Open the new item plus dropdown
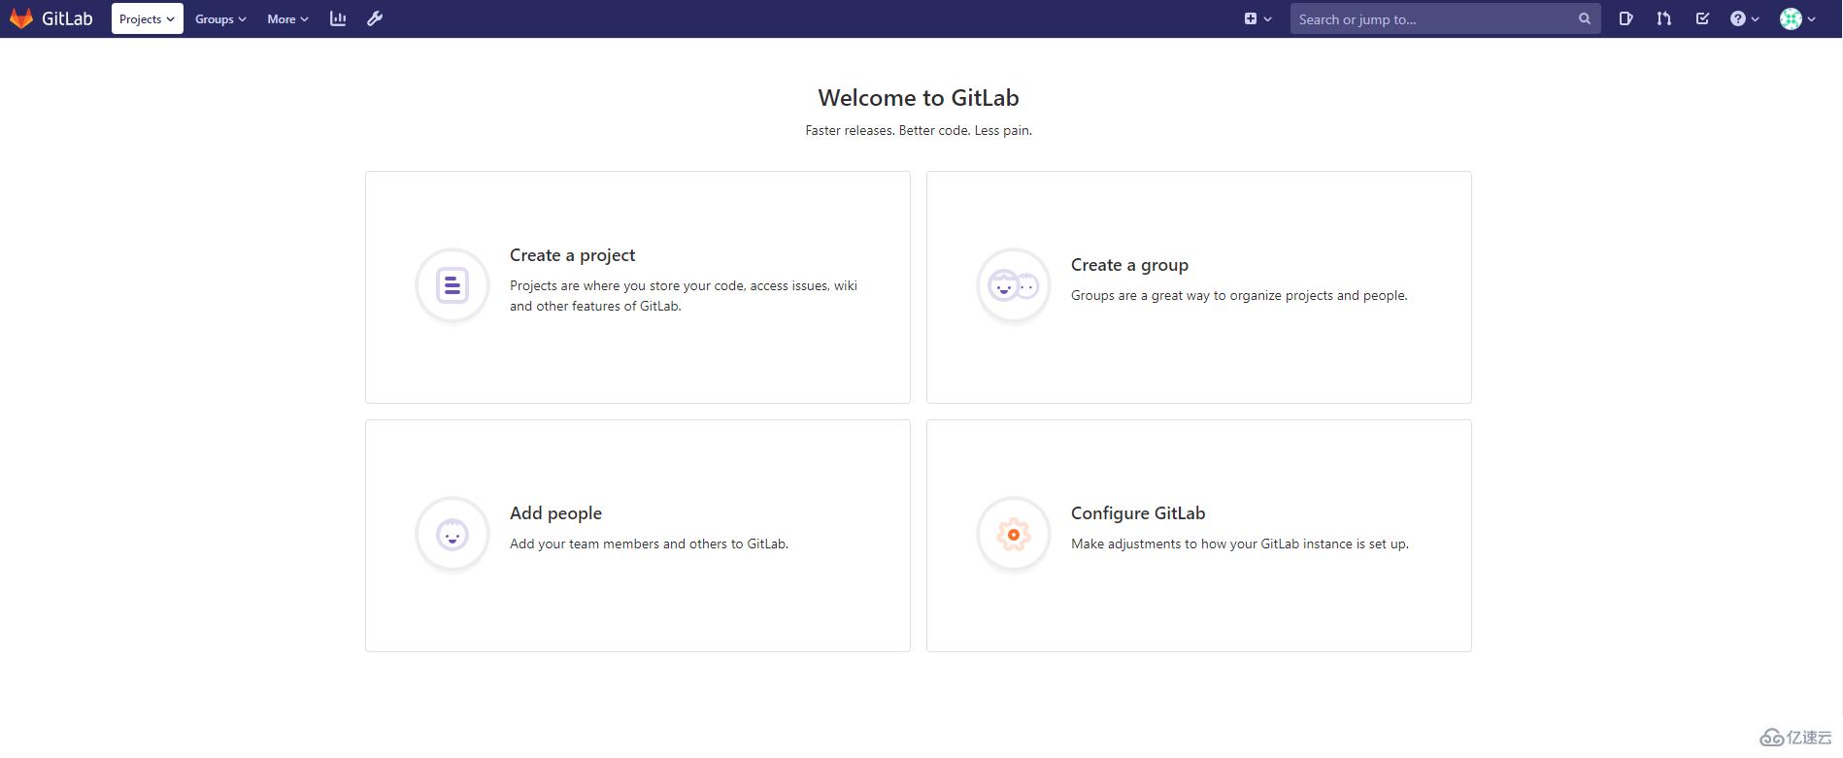 (1257, 18)
